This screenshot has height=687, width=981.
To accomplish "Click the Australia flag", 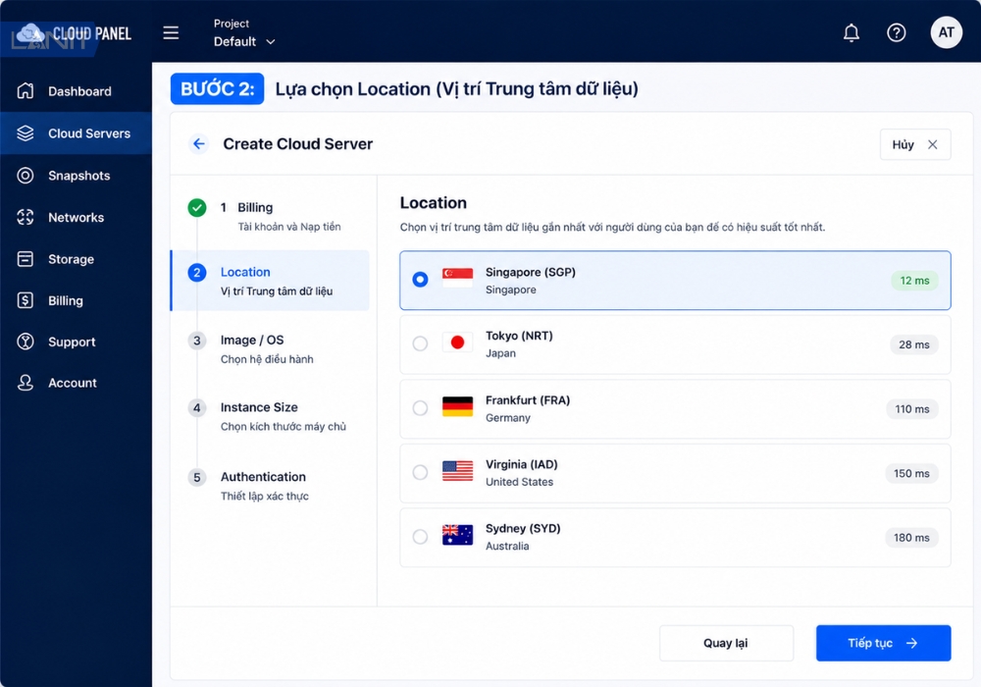I will tap(457, 535).
